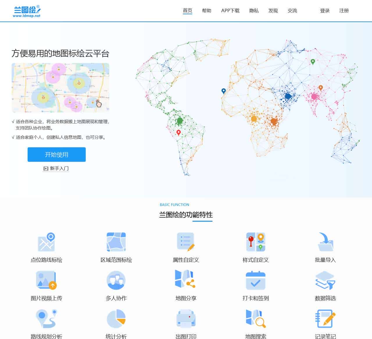372x339 pixels.
Task: Click the 登录 login link
Action: (x=325, y=11)
